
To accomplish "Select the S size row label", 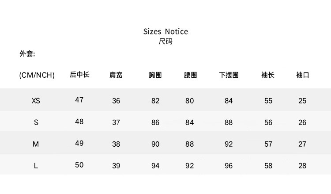I will [x=36, y=122].
